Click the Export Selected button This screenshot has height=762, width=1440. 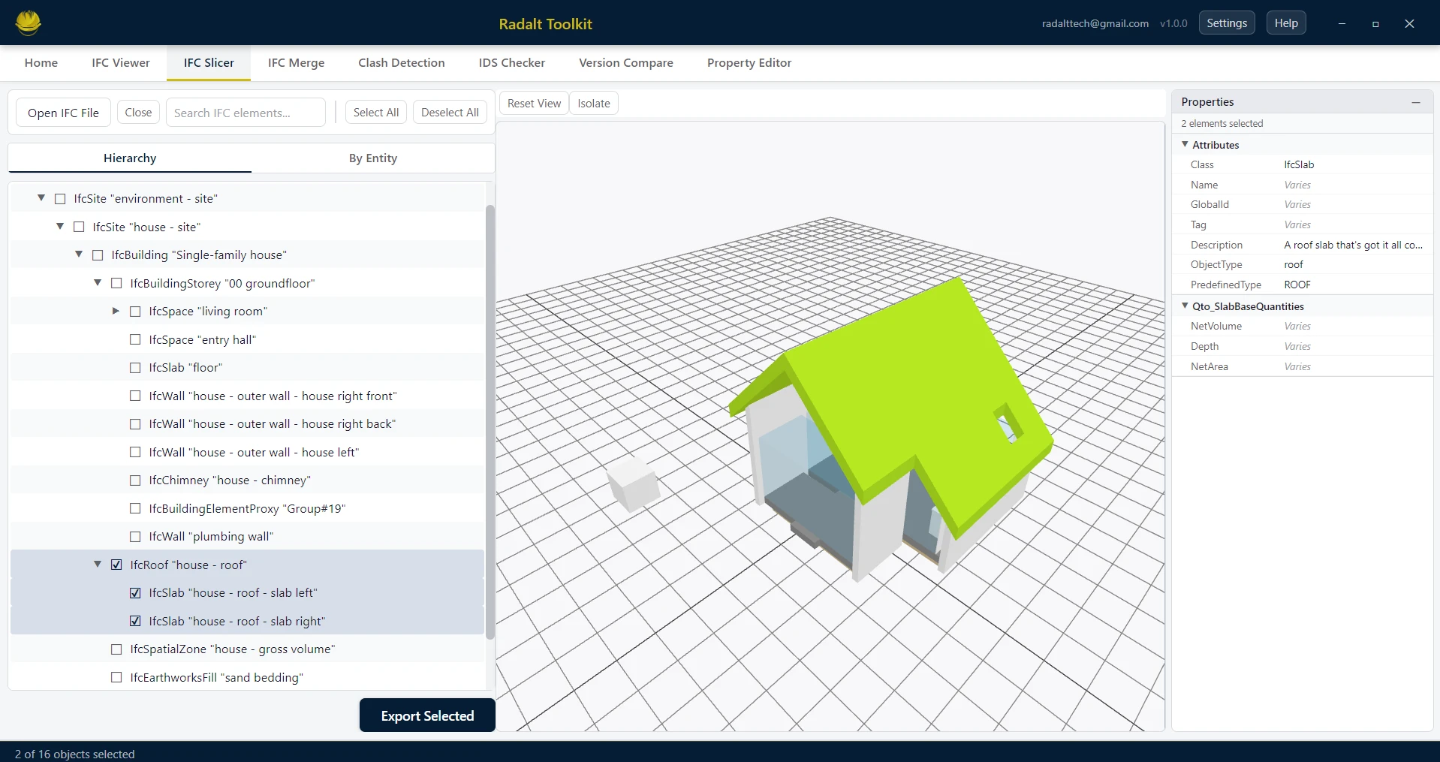coord(426,715)
